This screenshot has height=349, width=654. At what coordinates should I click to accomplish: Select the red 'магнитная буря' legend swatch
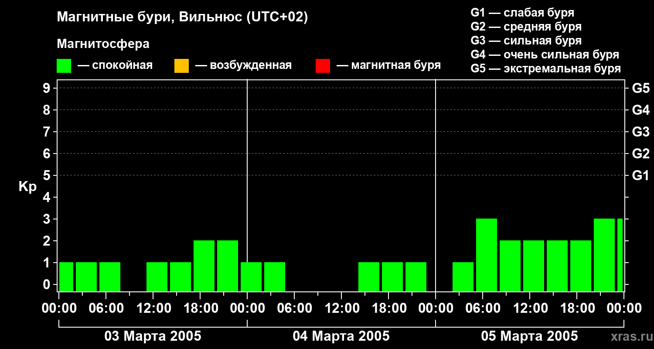click(x=323, y=66)
